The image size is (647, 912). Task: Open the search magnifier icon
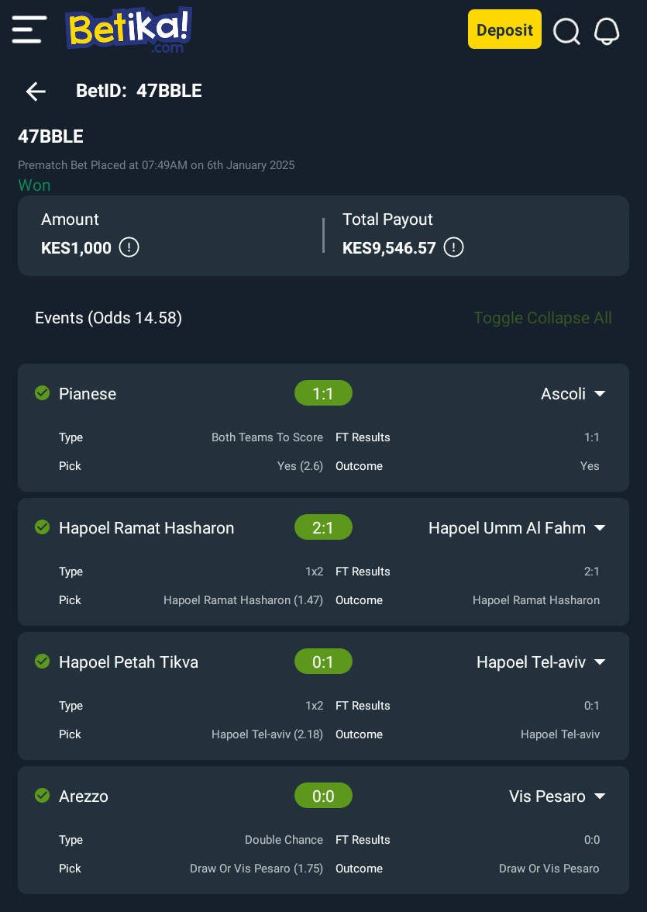pyautogui.click(x=566, y=31)
